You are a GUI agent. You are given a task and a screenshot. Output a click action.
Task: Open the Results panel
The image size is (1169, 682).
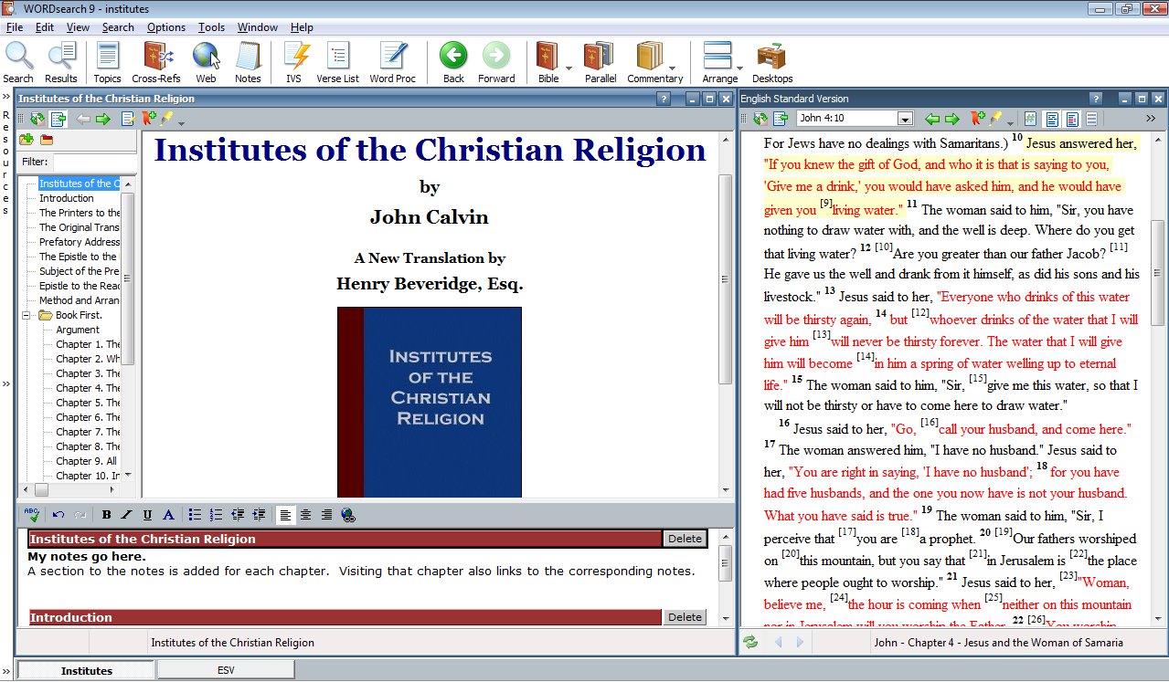pos(61,62)
